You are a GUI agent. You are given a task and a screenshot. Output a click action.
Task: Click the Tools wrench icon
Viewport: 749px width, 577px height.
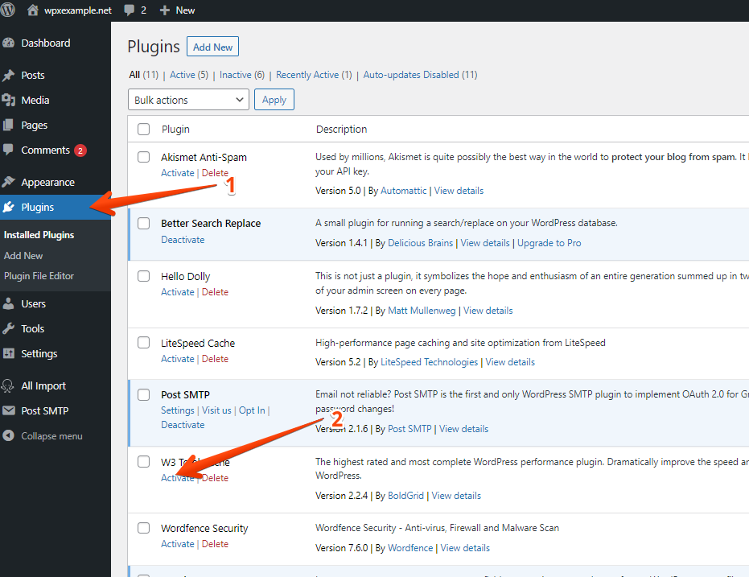(x=8, y=328)
